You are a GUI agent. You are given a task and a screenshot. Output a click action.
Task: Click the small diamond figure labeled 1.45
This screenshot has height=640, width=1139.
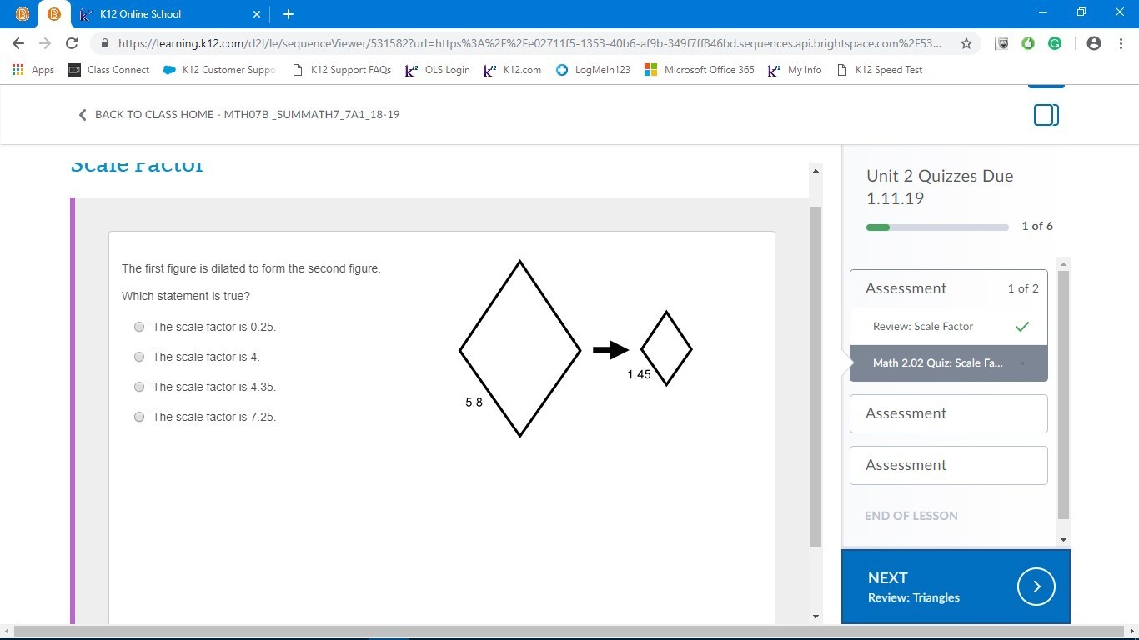point(666,348)
